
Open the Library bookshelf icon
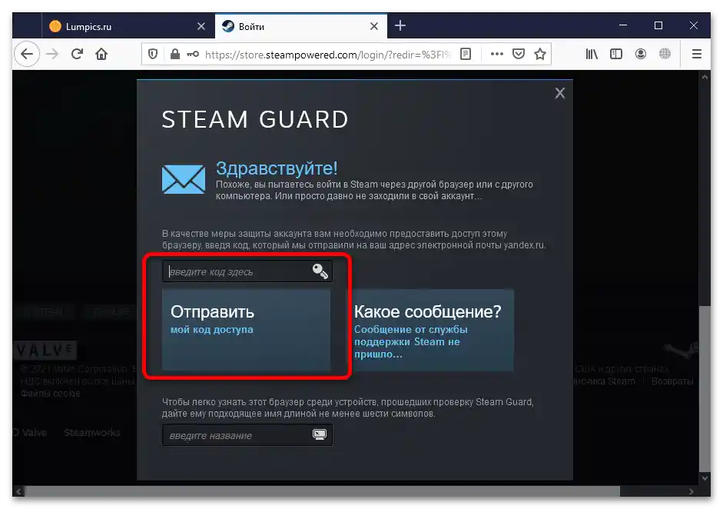(592, 54)
